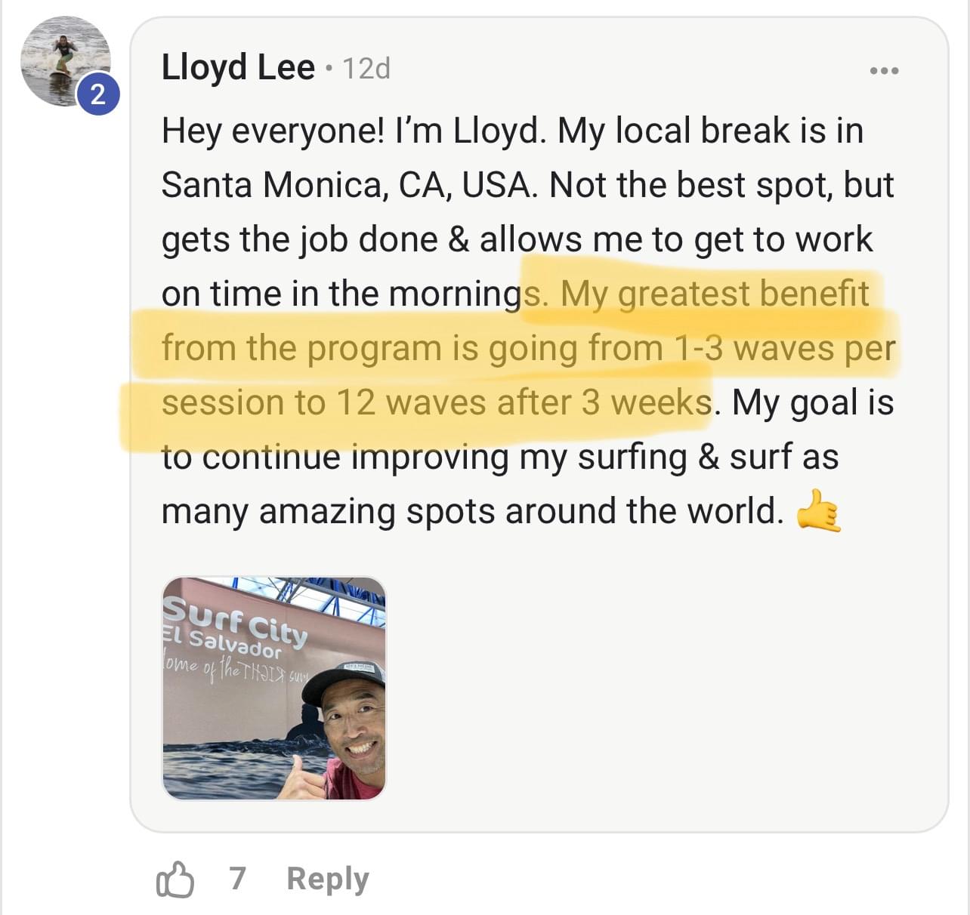The width and height of the screenshot is (970, 915).
Task: Click the Surf City sign in photo
Action: pos(235,627)
